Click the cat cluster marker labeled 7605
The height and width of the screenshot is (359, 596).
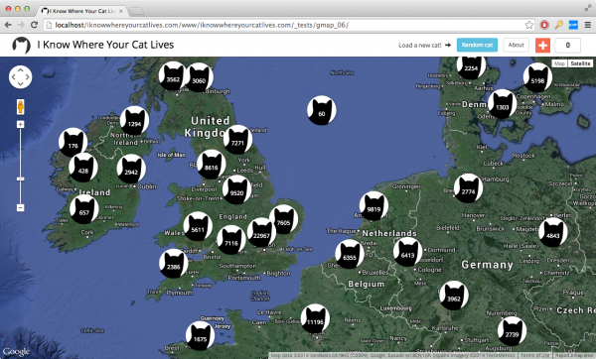click(283, 219)
